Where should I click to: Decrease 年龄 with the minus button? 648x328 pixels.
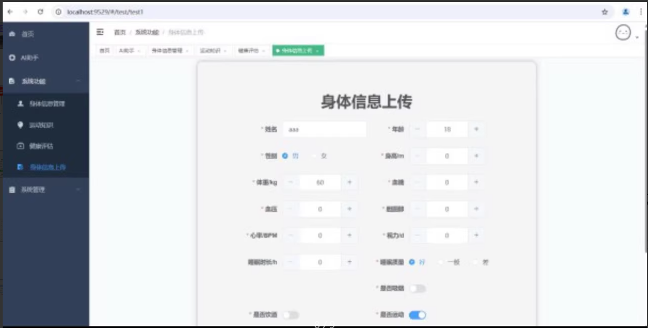tap(418, 129)
